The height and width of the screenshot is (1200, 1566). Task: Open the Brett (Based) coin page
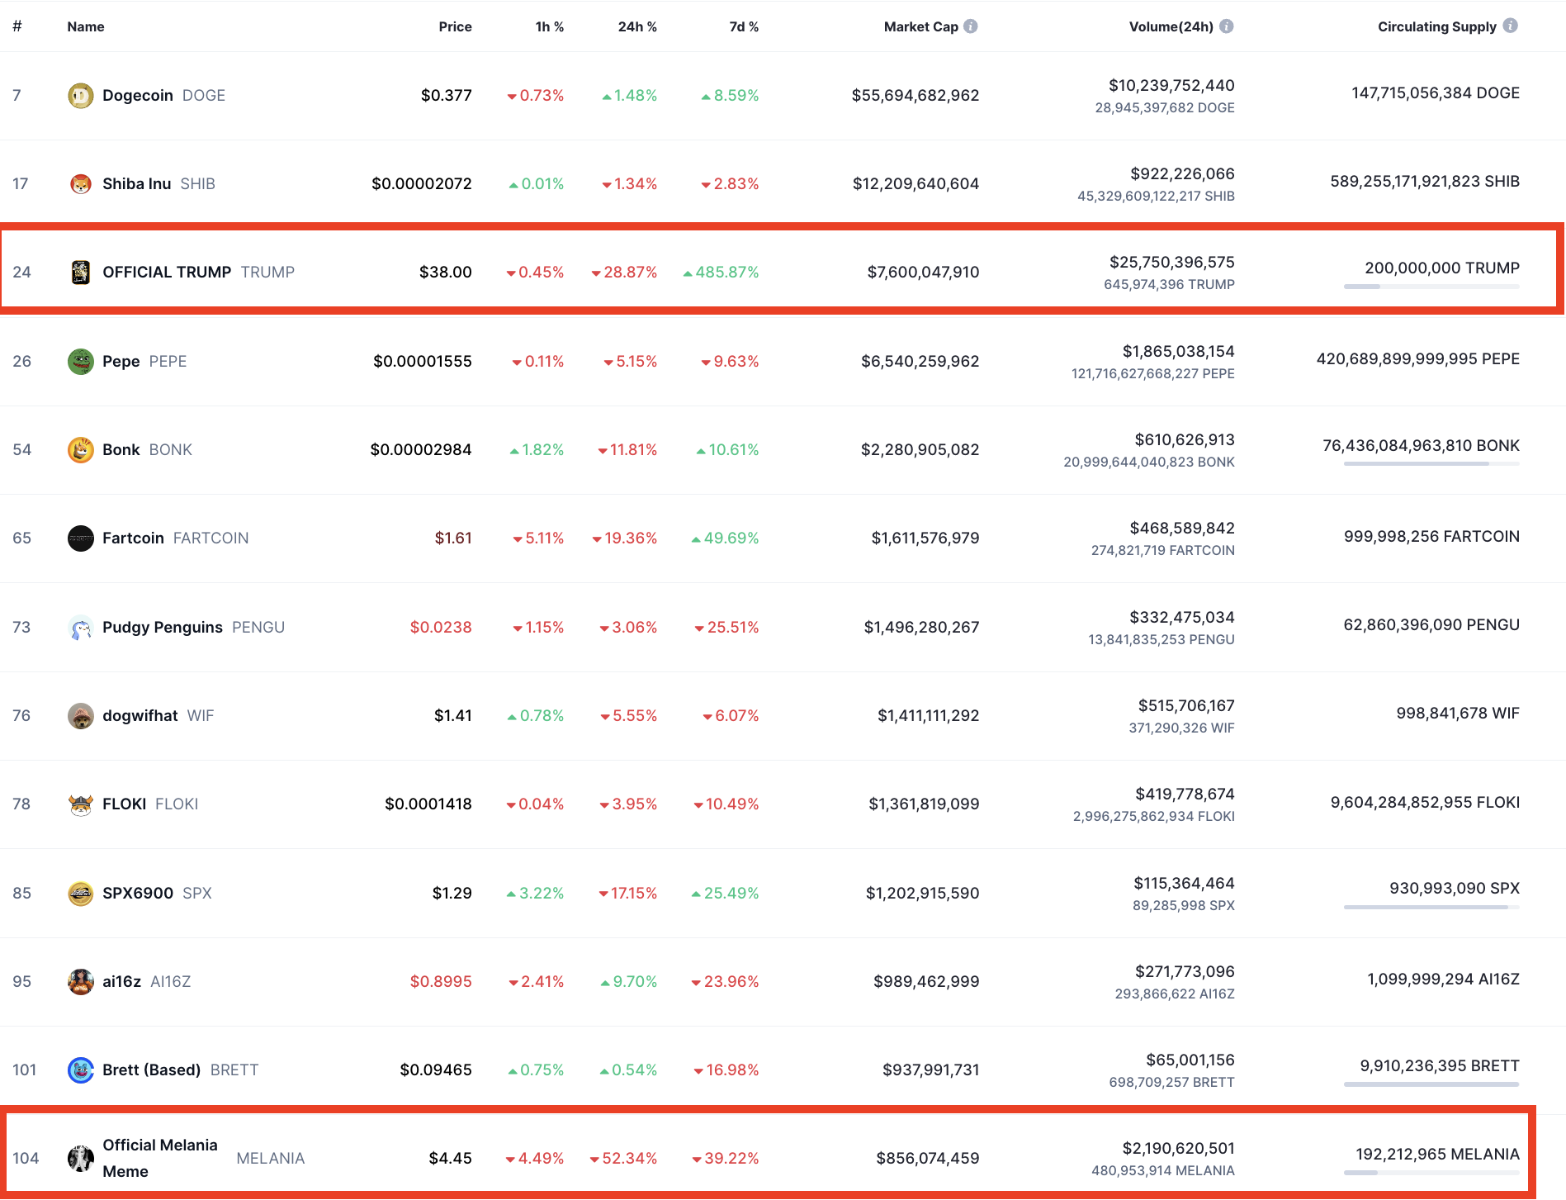click(x=150, y=1070)
